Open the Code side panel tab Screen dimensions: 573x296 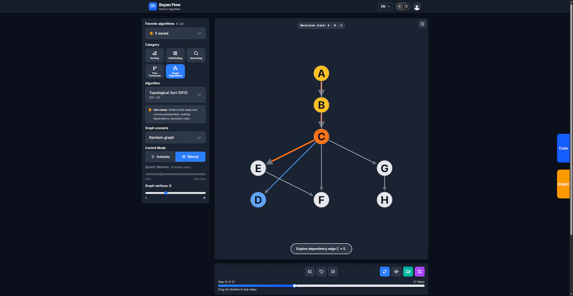563,148
